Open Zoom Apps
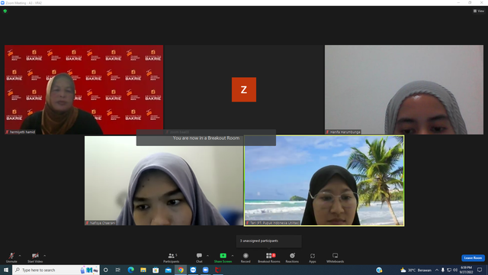Viewport: 488px width, 275px height. [x=313, y=257]
